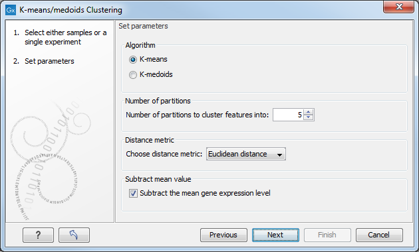
Task: Open help with the question mark button
Action: point(38,235)
